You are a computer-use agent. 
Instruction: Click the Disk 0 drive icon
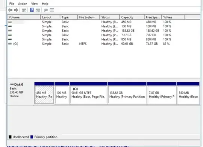[x=12, y=84]
